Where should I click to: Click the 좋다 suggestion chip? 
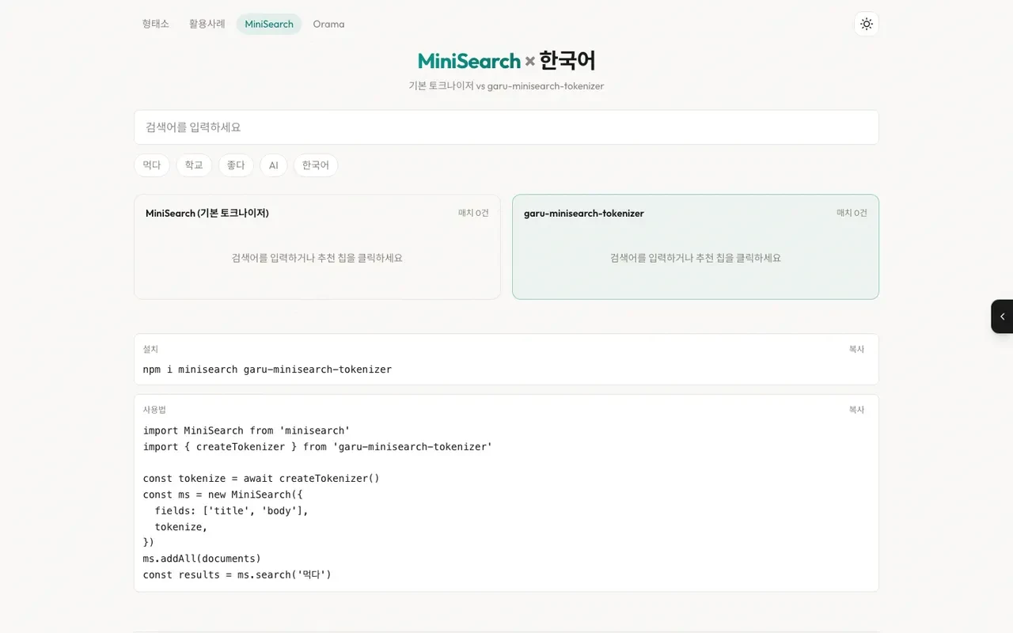[236, 165]
